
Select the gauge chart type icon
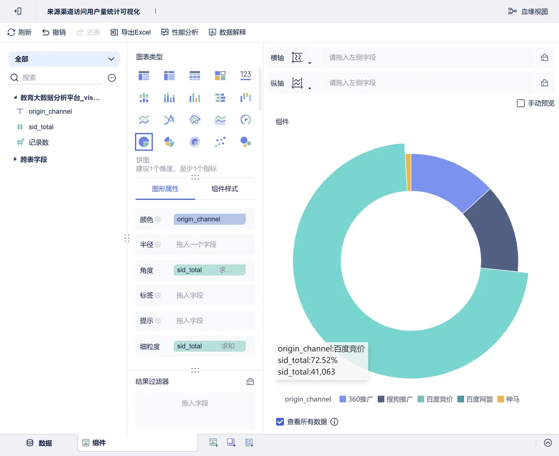point(246,119)
